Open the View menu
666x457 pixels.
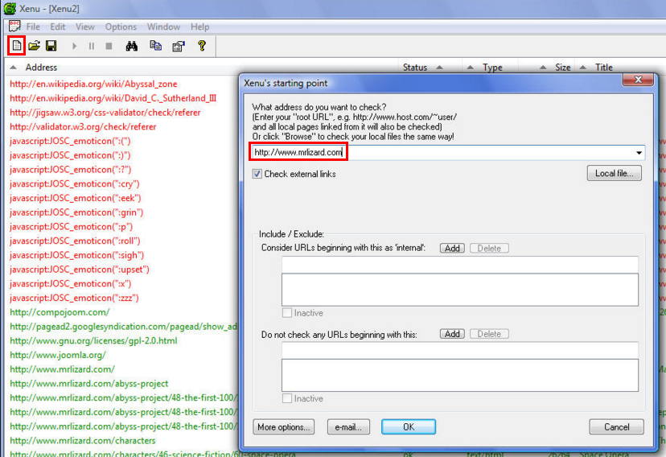click(85, 27)
